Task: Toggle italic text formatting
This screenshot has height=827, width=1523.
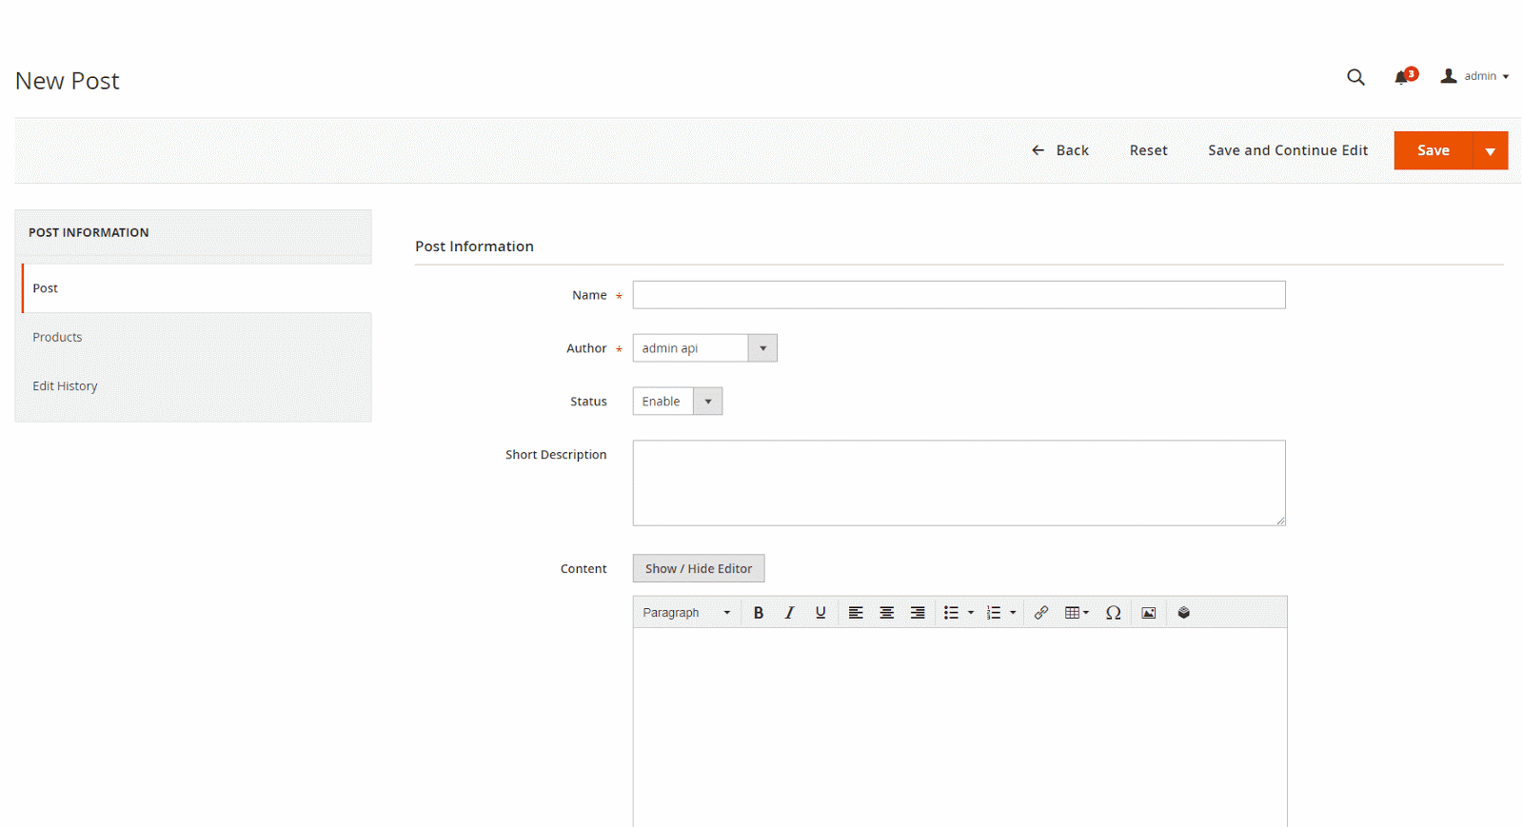Action: point(789,613)
